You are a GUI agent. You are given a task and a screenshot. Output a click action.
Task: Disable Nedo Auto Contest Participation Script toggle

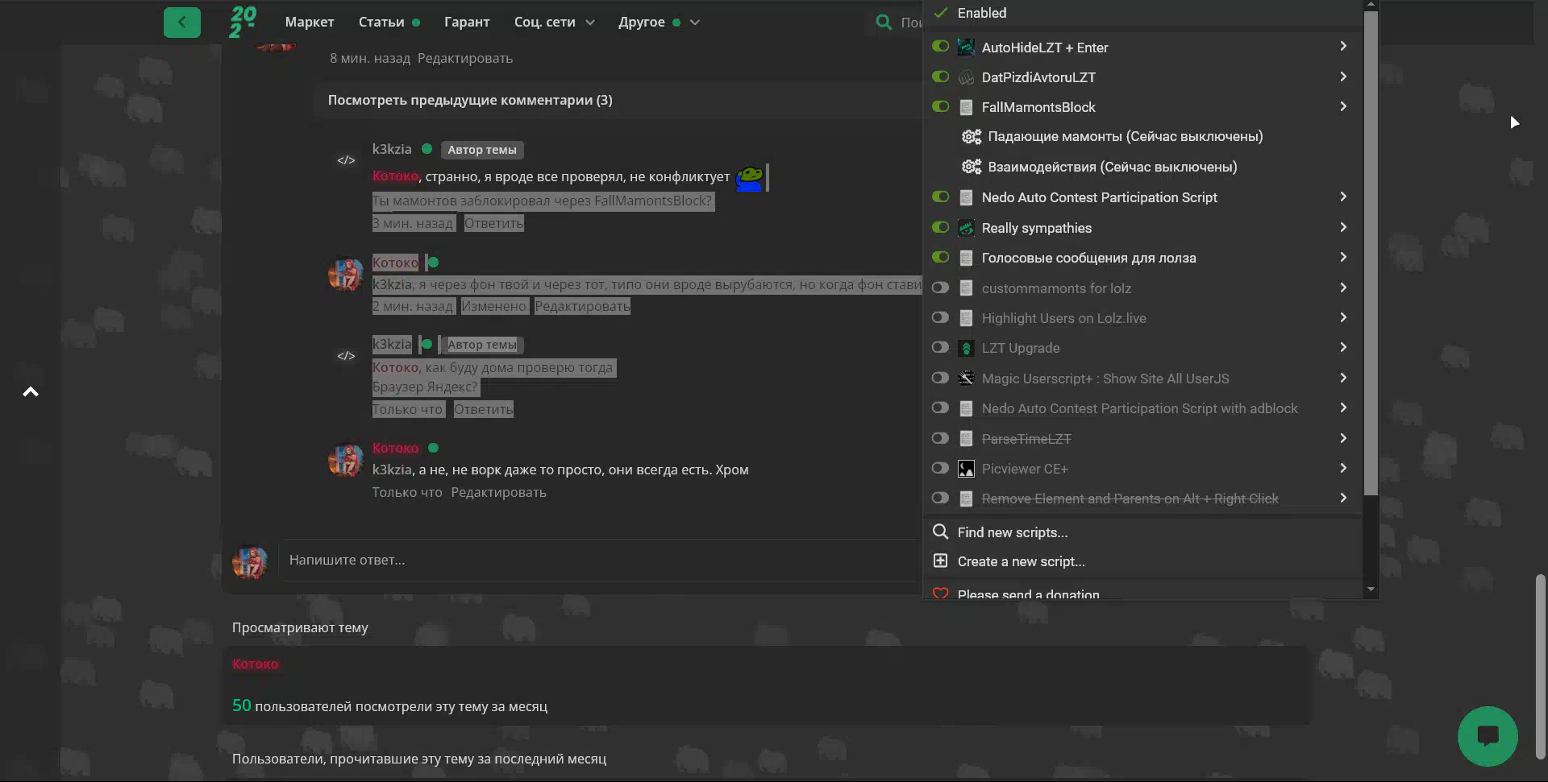point(940,197)
